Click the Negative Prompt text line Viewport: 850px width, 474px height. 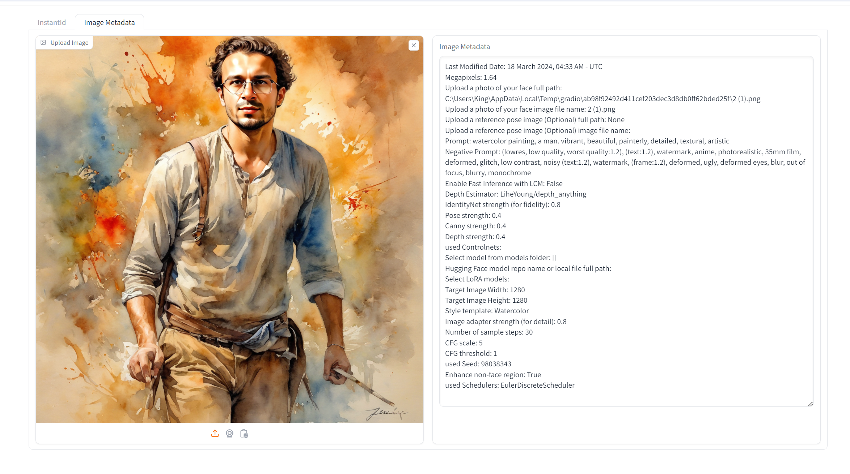pyautogui.click(x=625, y=162)
